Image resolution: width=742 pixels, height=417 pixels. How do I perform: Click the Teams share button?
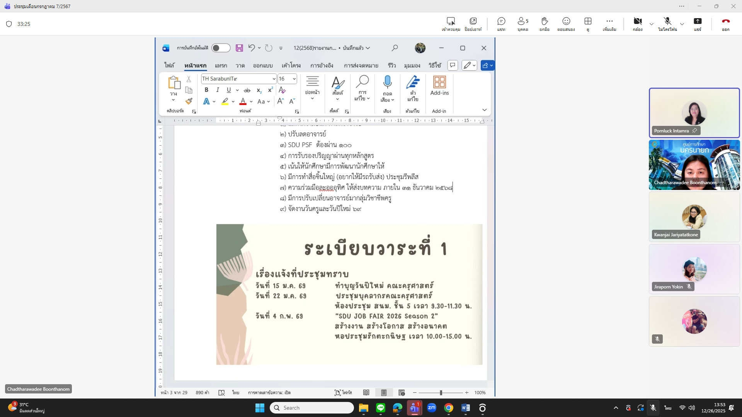[698, 21]
